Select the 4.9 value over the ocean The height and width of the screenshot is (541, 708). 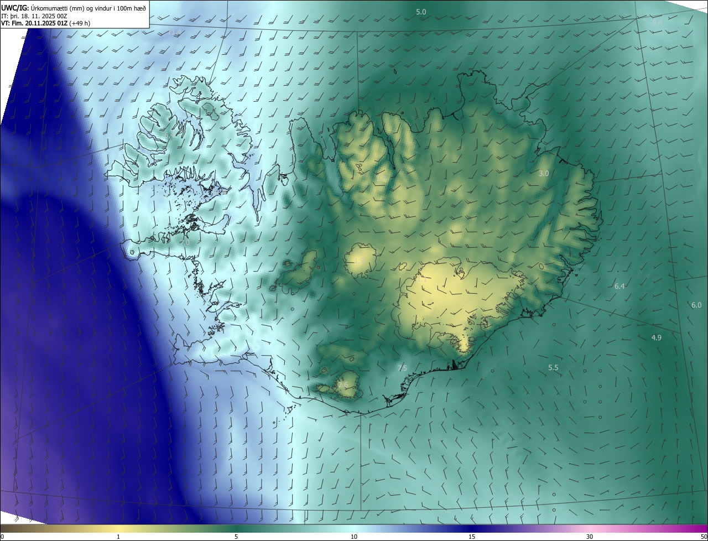(x=657, y=337)
